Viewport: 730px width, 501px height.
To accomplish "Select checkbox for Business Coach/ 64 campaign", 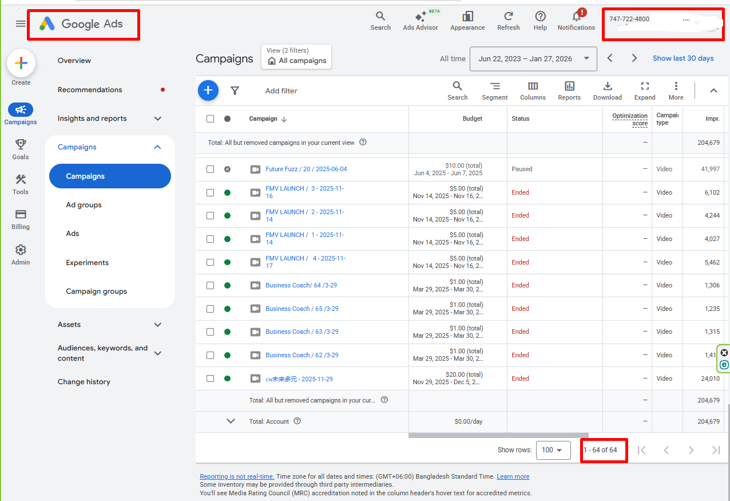I will (210, 285).
